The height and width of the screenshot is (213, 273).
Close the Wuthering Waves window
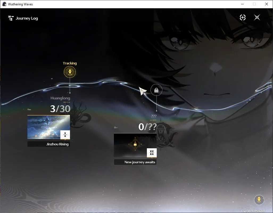coord(267,4)
